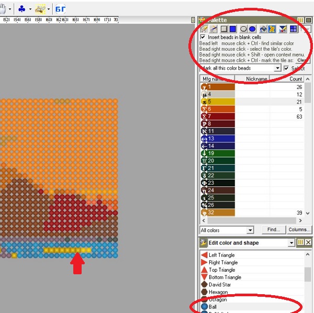Select the filled blue square palette tool

233,29
